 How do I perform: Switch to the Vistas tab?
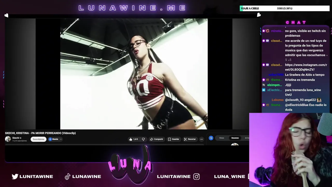click(x=222, y=138)
